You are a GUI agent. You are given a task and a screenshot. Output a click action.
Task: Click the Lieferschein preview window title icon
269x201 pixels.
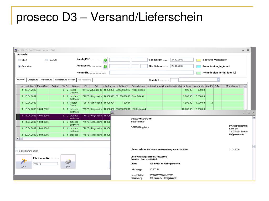(x=113, y=113)
